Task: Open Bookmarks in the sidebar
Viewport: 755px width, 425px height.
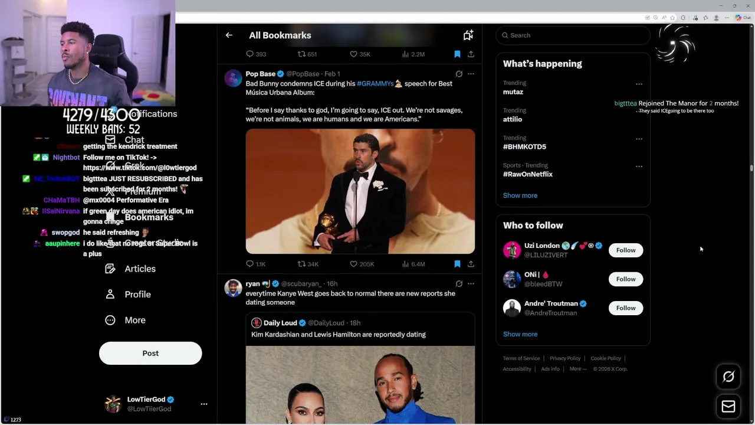Action: 140,217
